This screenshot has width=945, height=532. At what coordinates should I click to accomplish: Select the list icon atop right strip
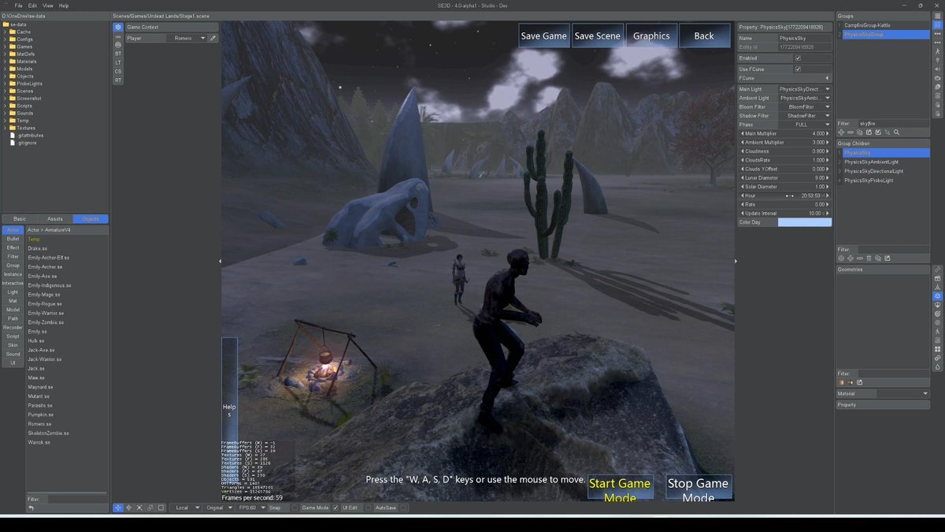point(938,15)
